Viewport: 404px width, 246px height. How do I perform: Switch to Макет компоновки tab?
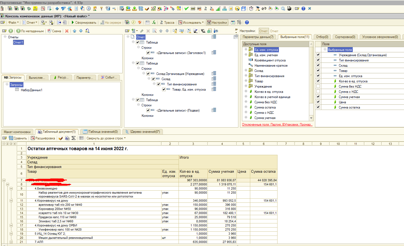tap(17, 132)
